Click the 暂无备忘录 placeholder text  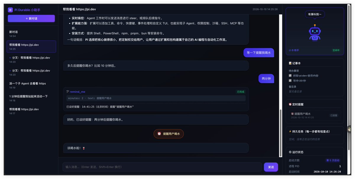tap(295, 91)
